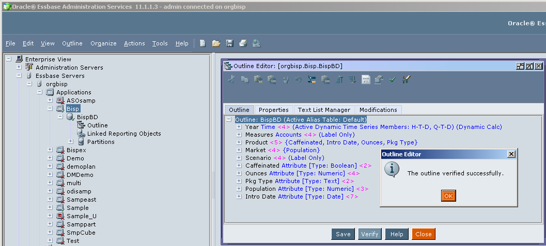Viewport: 546px width, 246px height.
Task: Click the Undo arrow icon in Outline Editor
Action: pos(299,79)
